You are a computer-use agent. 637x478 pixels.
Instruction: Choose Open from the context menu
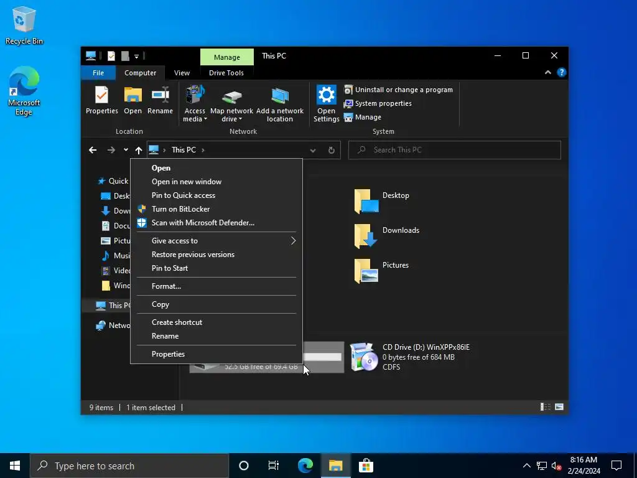(216, 168)
